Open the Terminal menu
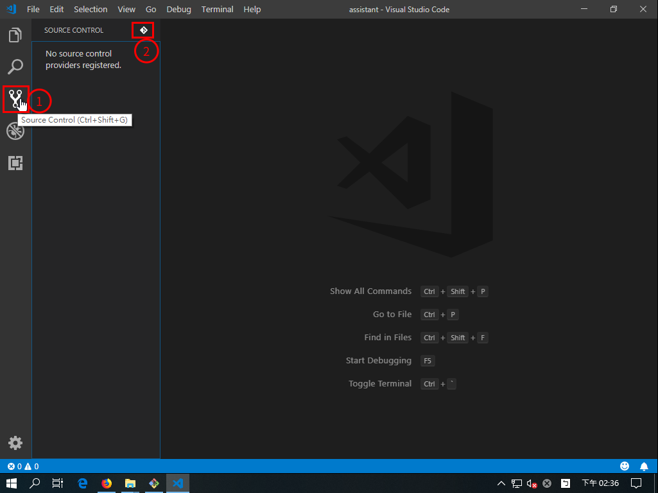Screen dimensions: 658x493 pos(217,10)
